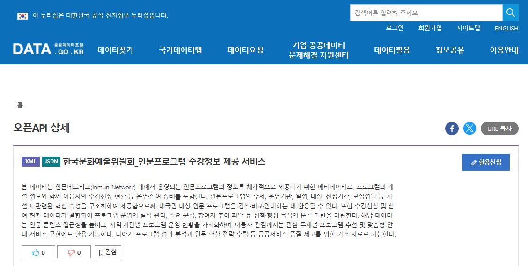The image size is (528, 280).
Task: Open the 데이터요청 menu item
Action: [x=245, y=50]
